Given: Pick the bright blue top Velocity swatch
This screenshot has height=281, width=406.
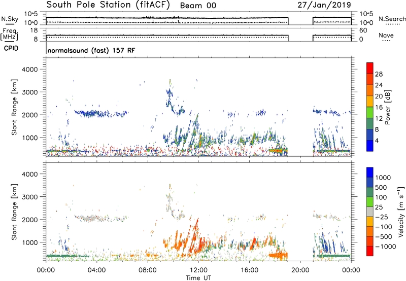Looking at the screenshot, I should pos(370,172).
